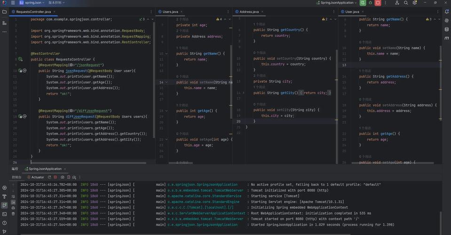Screen dimensions: 451x235
Task: Stop the running application with red square
Action: pos(378,3)
